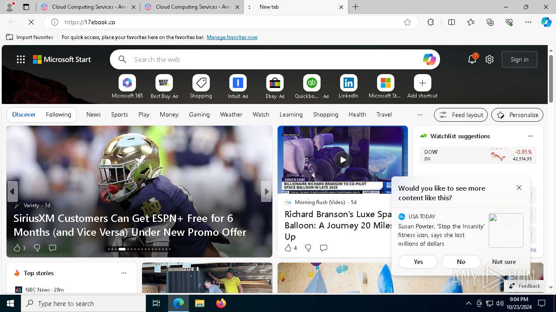Toggle split screen in Edge toolbar

tap(451, 22)
